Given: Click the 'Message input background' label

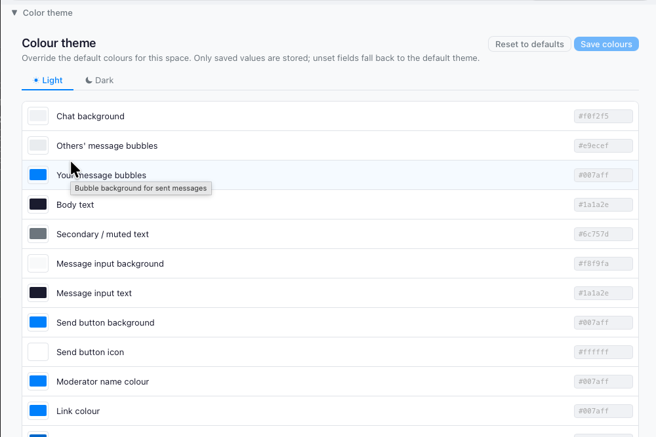Looking at the screenshot, I should 110,263.
